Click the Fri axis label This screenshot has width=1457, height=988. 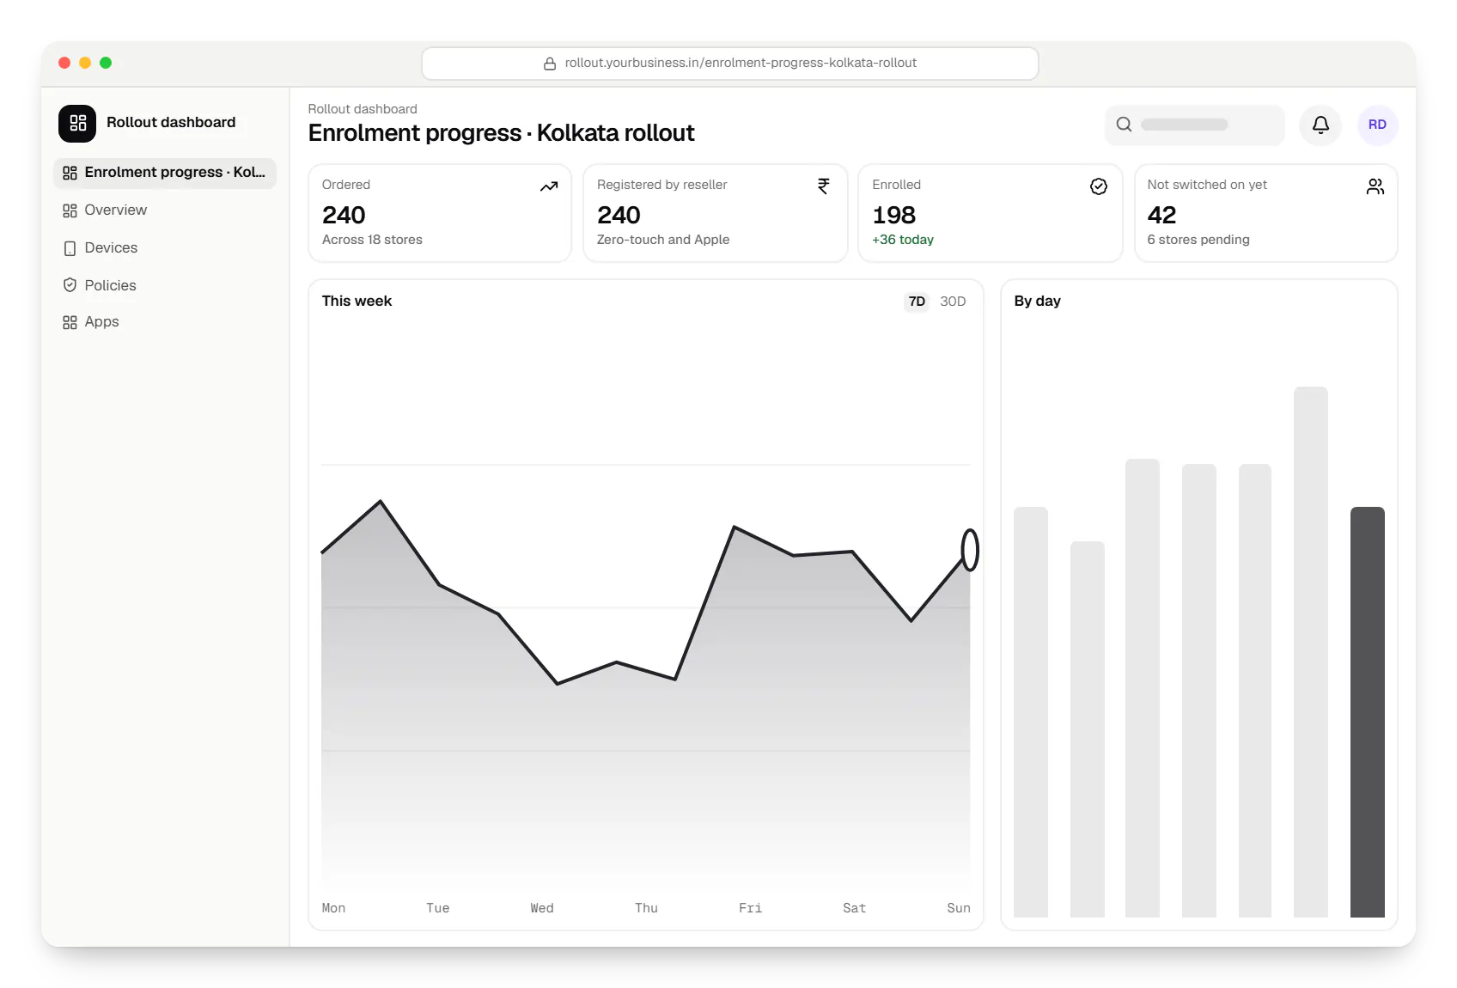(750, 908)
